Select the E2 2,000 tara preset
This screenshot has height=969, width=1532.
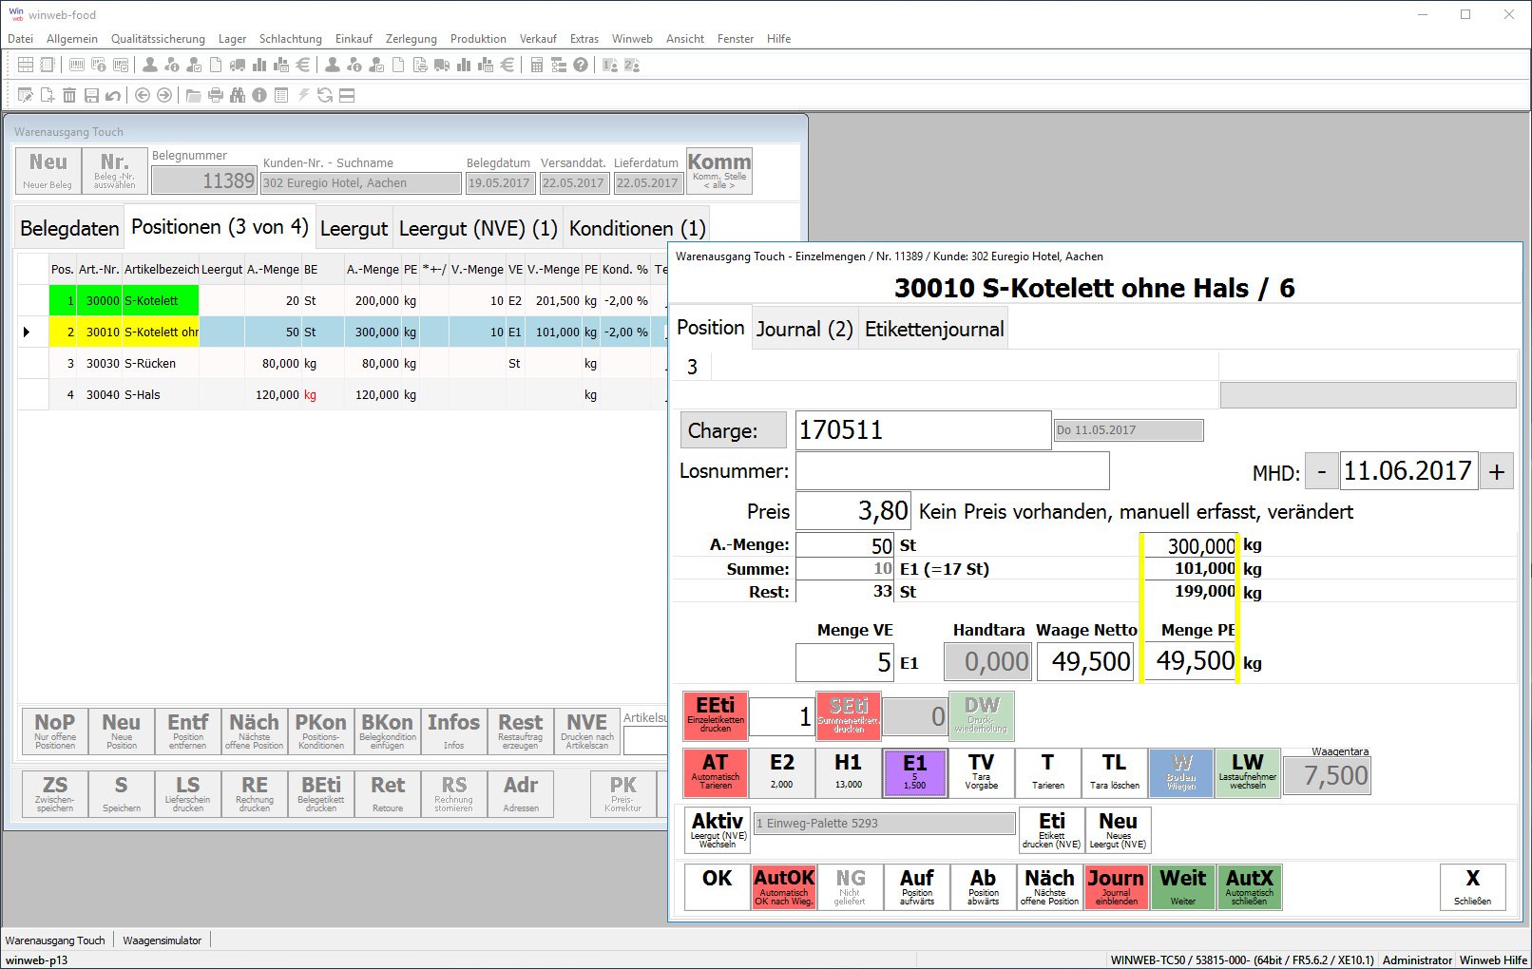point(782,773)
